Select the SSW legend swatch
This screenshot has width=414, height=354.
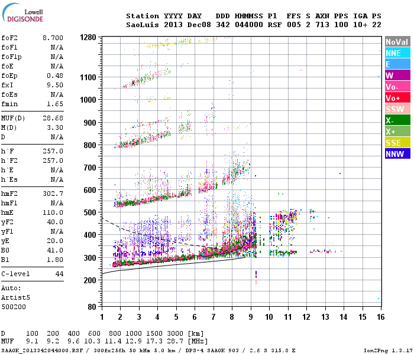tap(397, 109)
